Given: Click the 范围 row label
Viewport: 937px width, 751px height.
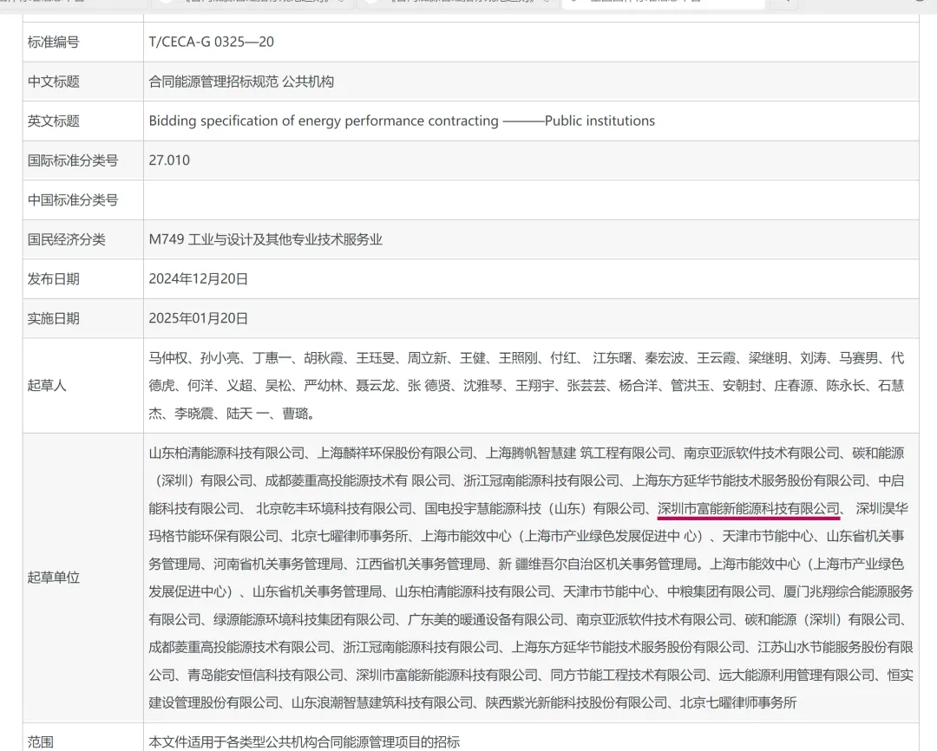Looking at the screenshot, I should 40,741.
